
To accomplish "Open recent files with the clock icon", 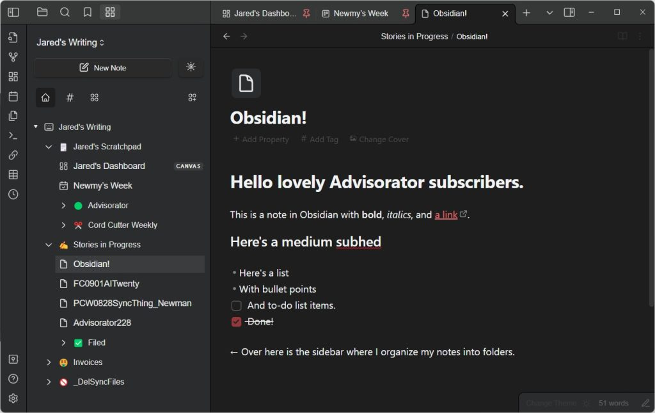I will pyautogui.click(x=13, y=194).
